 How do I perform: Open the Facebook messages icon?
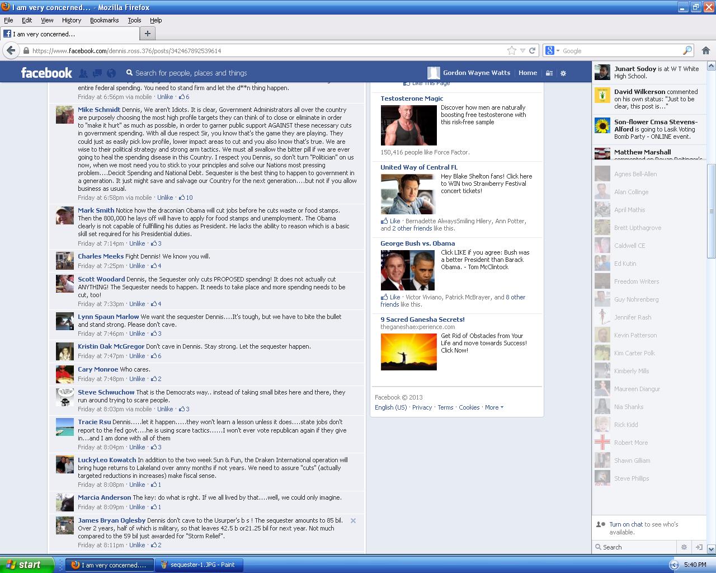coord(97,73)
